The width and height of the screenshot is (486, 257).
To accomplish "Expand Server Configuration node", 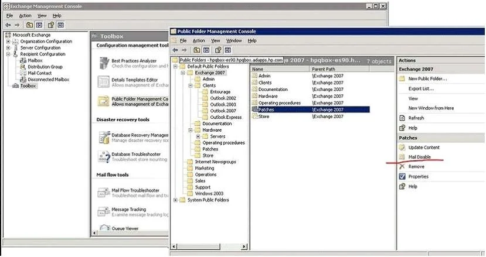I will point(8,47).
